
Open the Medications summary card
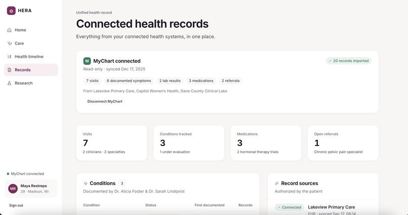[x=266, y=143]
